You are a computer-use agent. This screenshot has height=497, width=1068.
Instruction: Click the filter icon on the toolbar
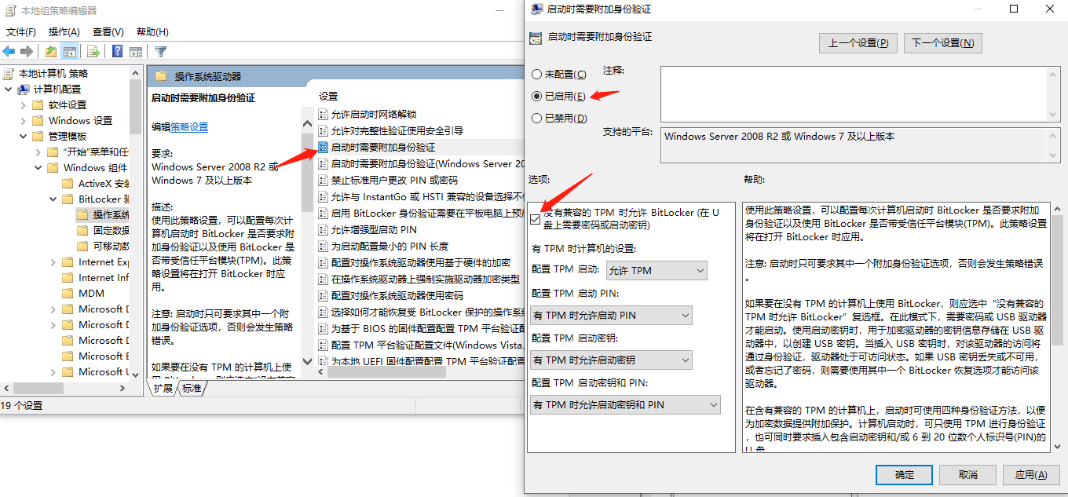161,50
